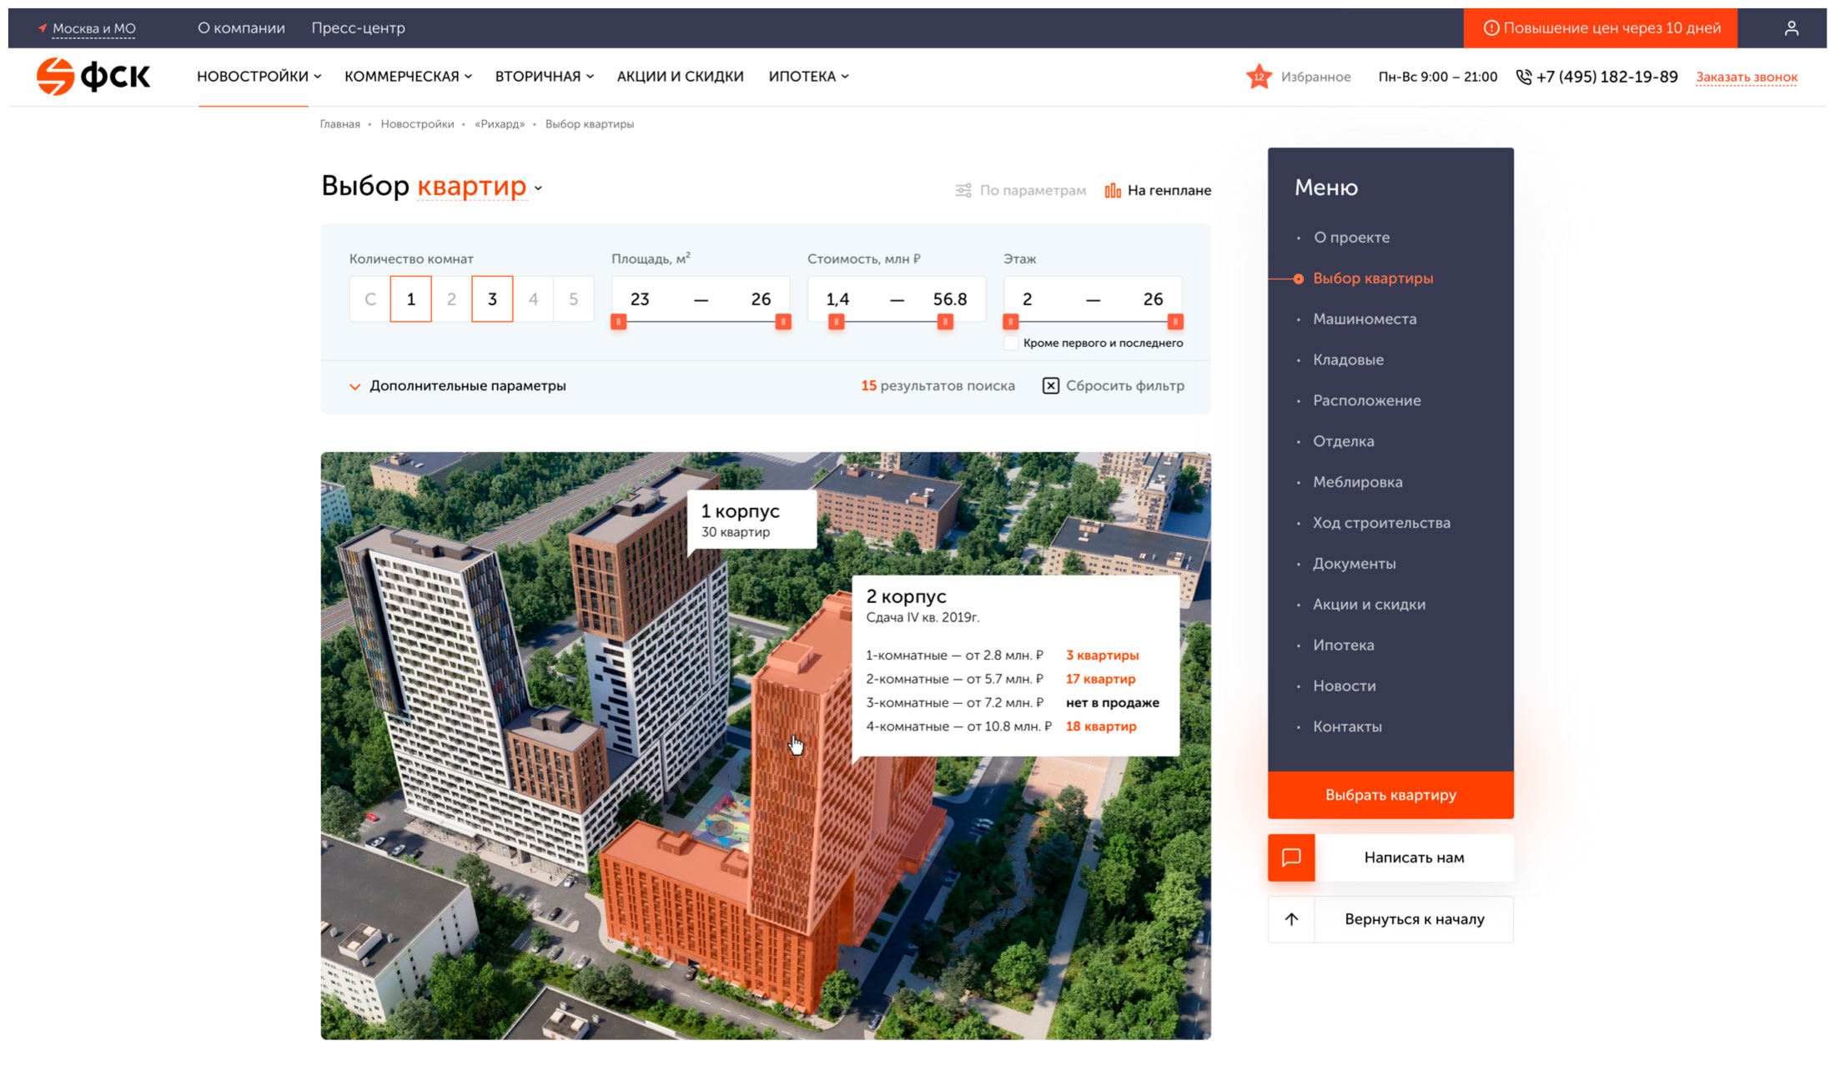Image resolution: width=1835 pixels, height=1071 pixels.
Task: Check 'Кроме первого и последнего' checkbox
Action: pyautogui.click(x=1011, y=344)
